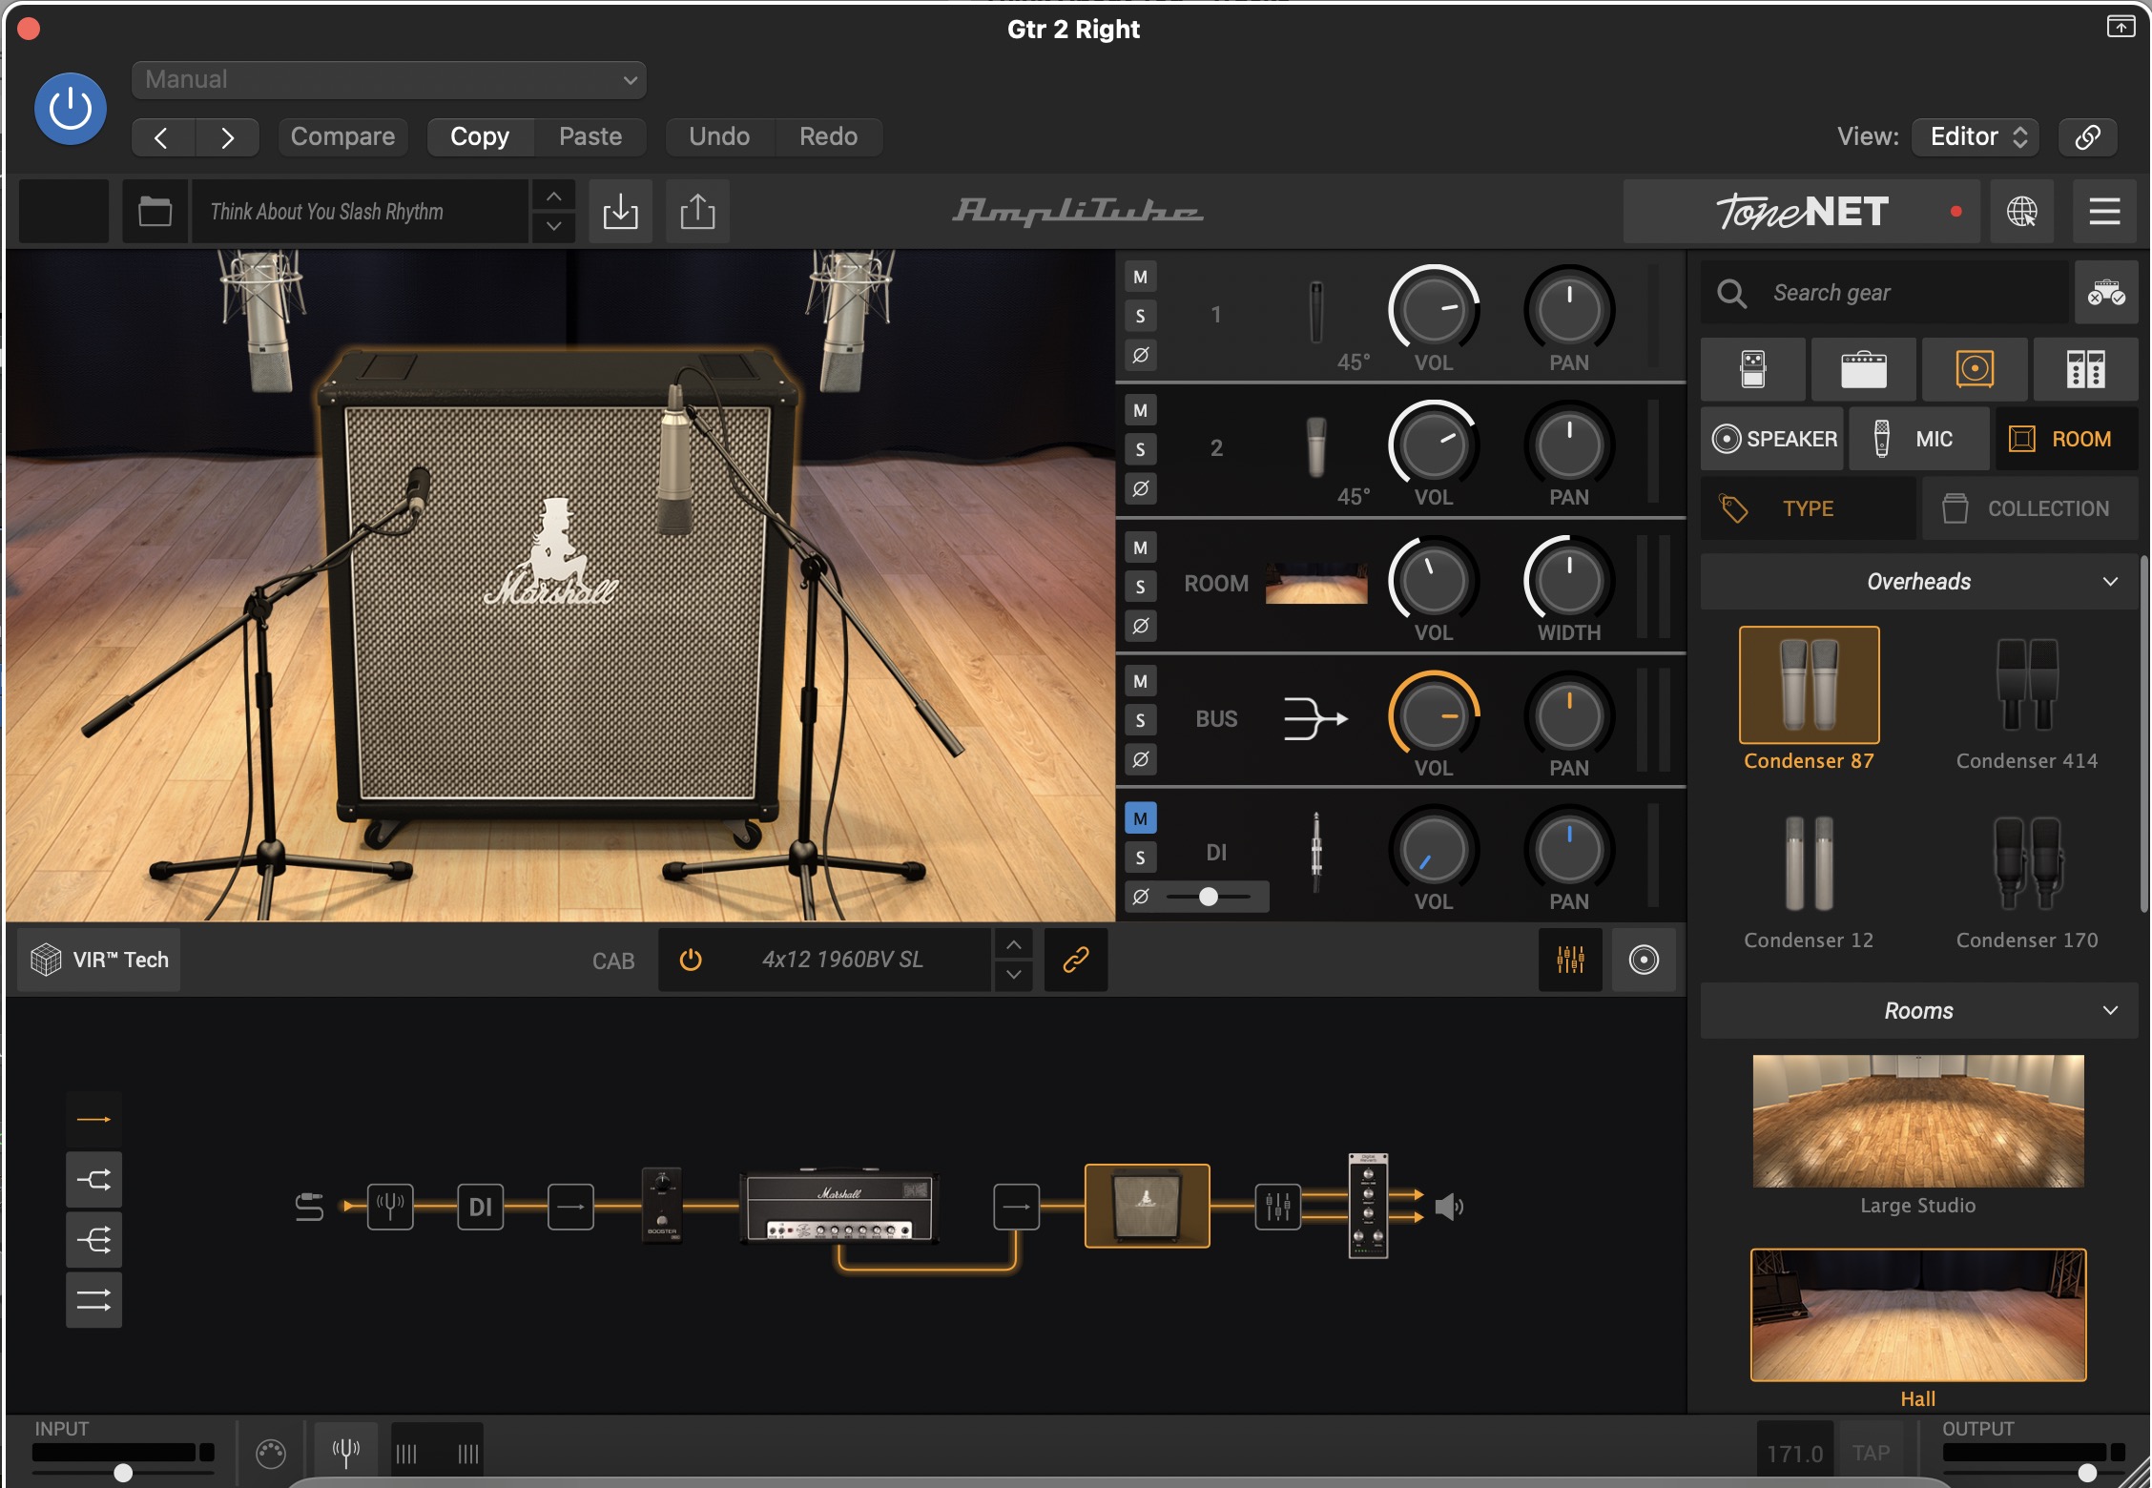Select the three-way split routing icon

pyautogui.click(x=93, y=1240)
